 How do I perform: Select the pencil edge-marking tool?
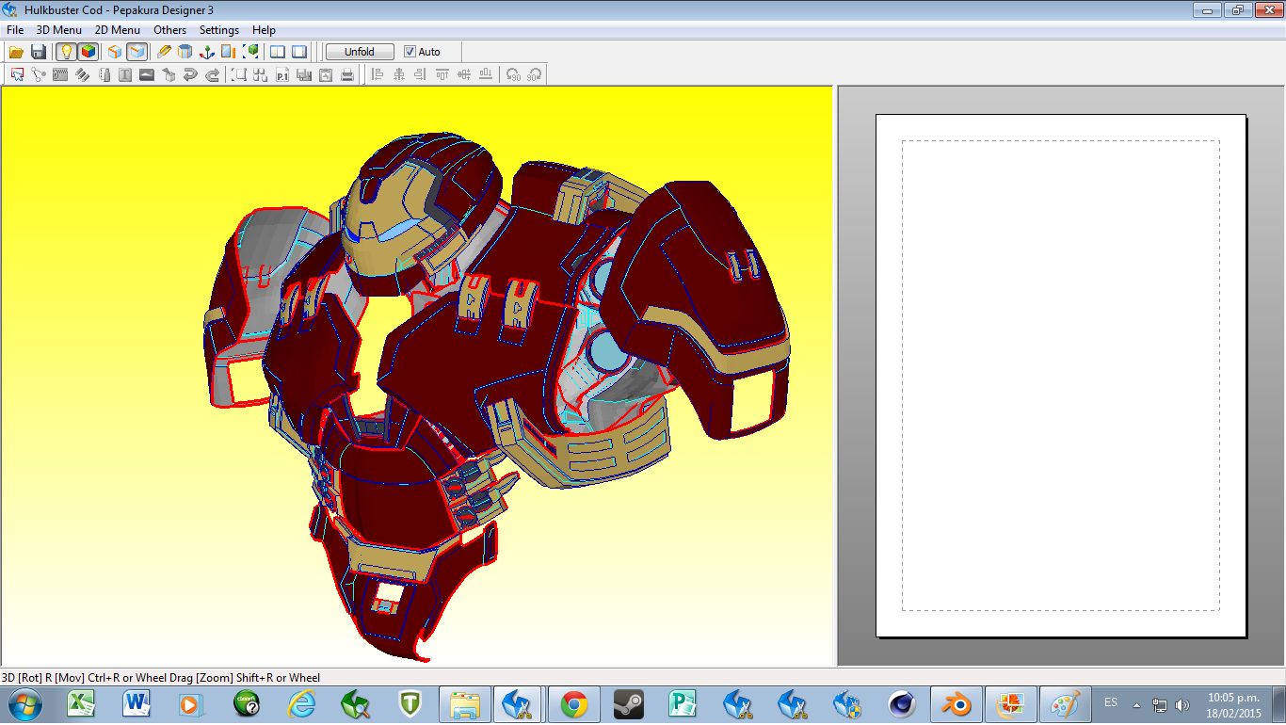(165, 52)
